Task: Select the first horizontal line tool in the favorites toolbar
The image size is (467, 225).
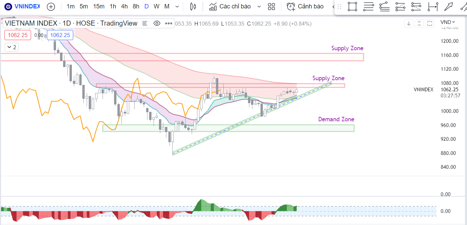Action: point(368,6)
